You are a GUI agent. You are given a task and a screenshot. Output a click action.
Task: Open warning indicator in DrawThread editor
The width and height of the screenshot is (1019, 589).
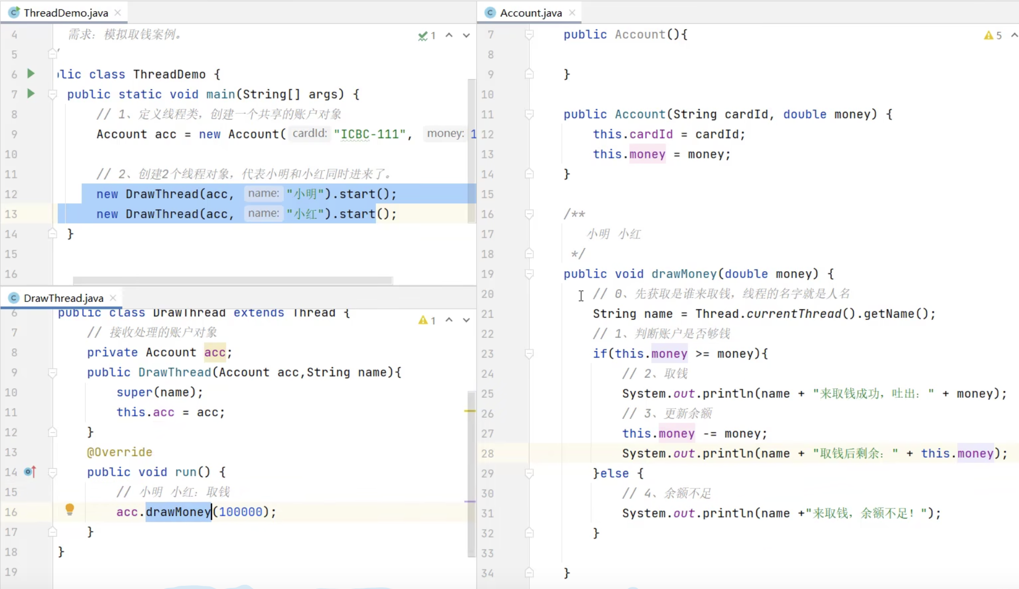427,320
